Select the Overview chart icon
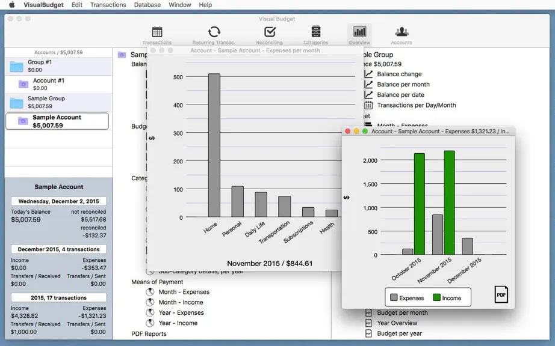The width and height of the screenshot is (555, 346). (359, 35)
